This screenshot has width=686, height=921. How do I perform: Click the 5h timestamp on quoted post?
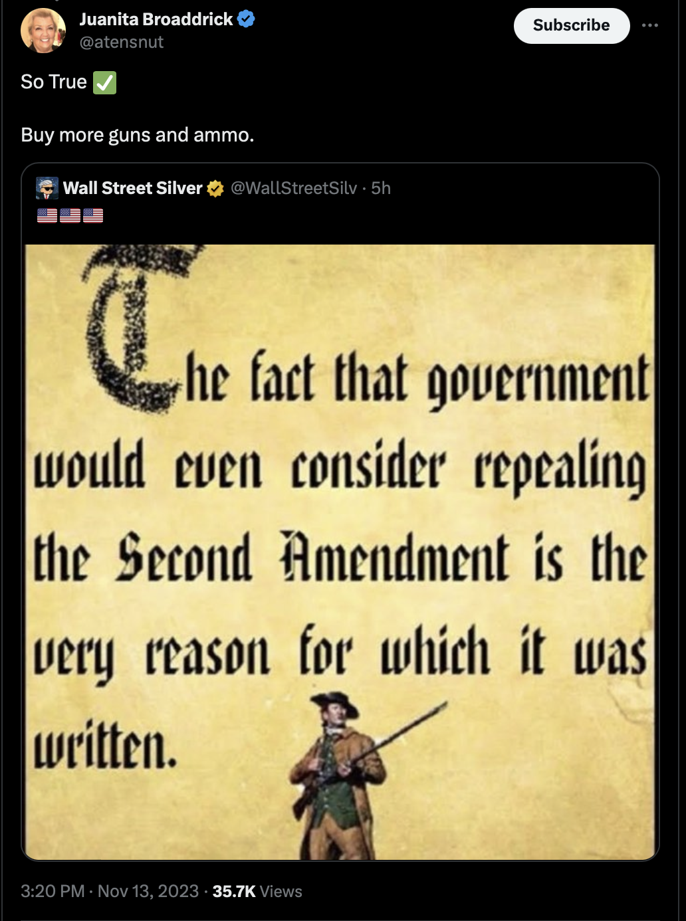pyautogui.click(x=381, y=188)
